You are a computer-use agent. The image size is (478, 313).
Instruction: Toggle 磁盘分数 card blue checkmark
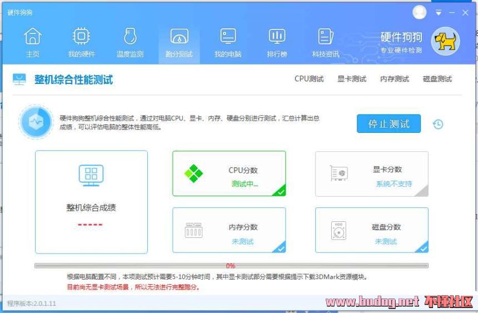point(423,248)
